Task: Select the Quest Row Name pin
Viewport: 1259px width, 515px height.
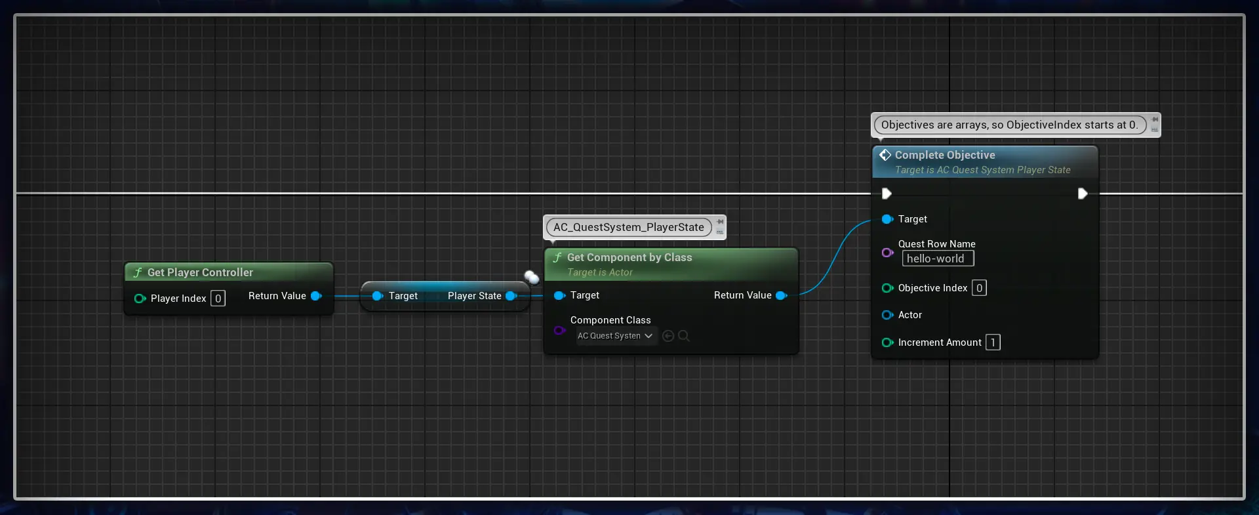Action: [x=888, y=253]
